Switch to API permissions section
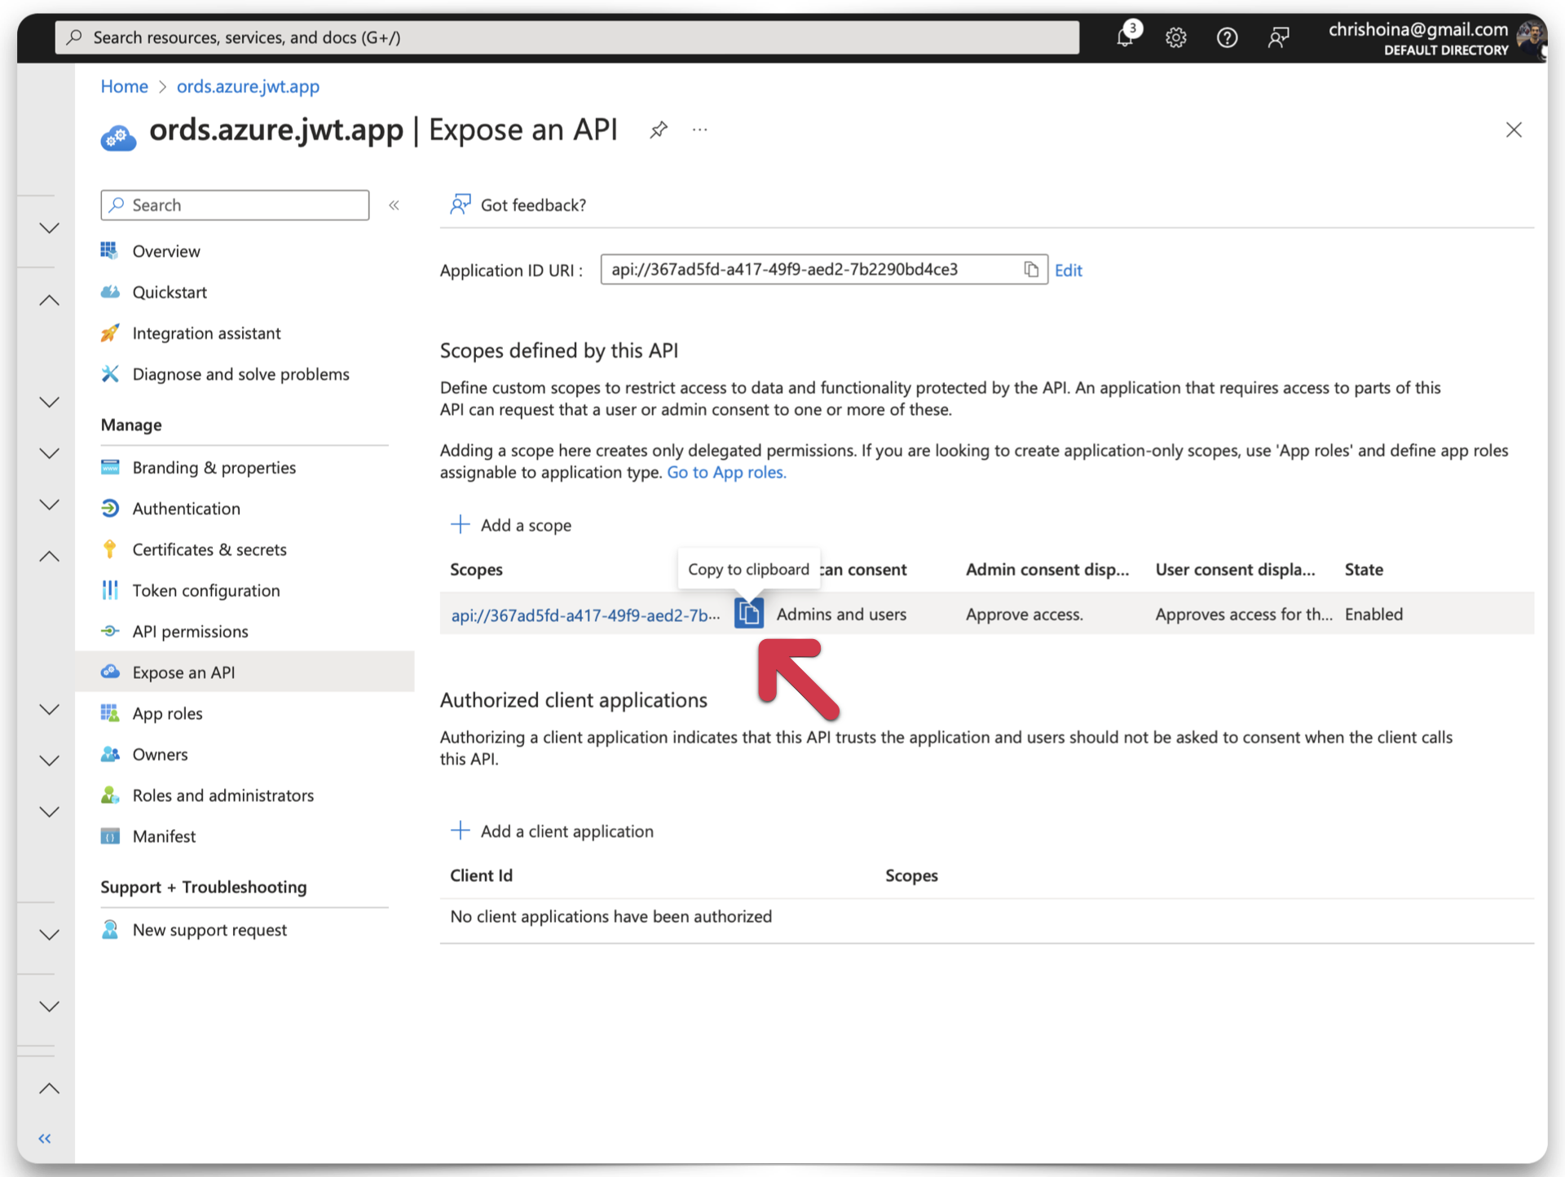The width and height of the screenshot is (1565, 1177). [190, 631]
